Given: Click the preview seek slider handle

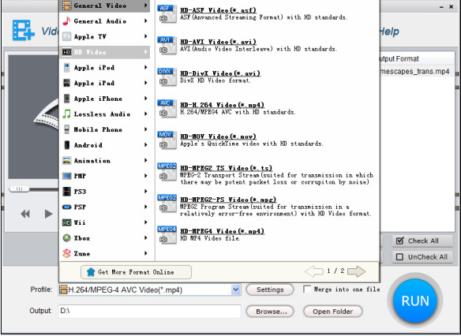Looking at the screenshot, I should coord(19,189).
